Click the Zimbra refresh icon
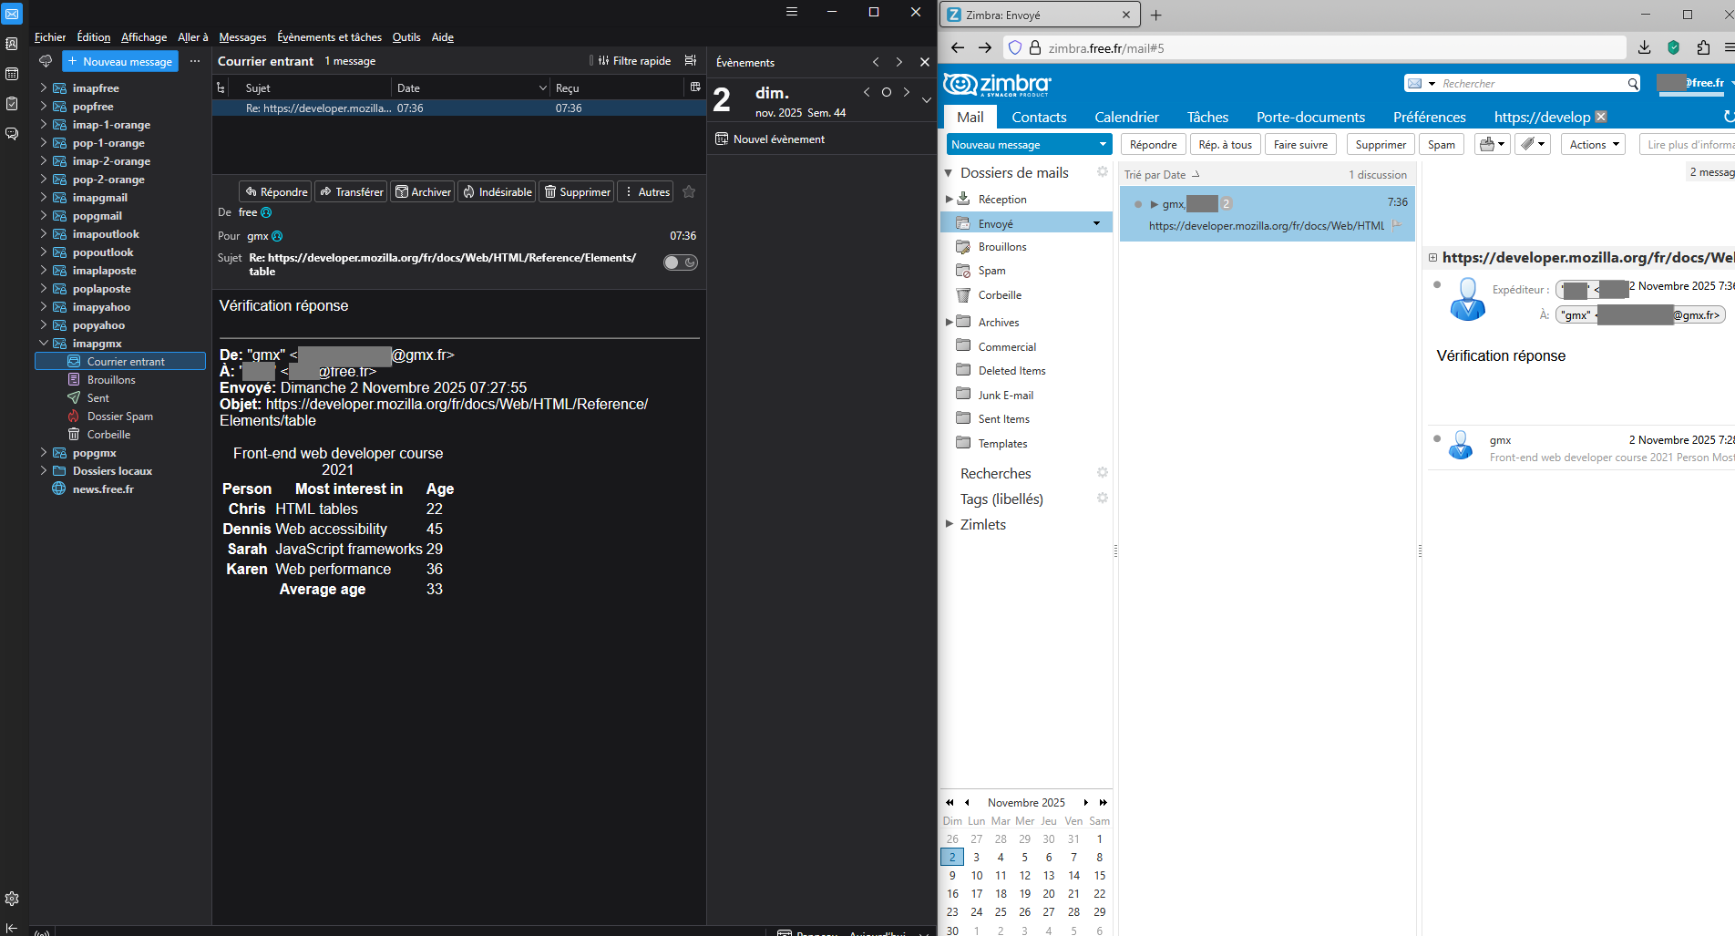 pyautogui.click(x=1728, y=117)
